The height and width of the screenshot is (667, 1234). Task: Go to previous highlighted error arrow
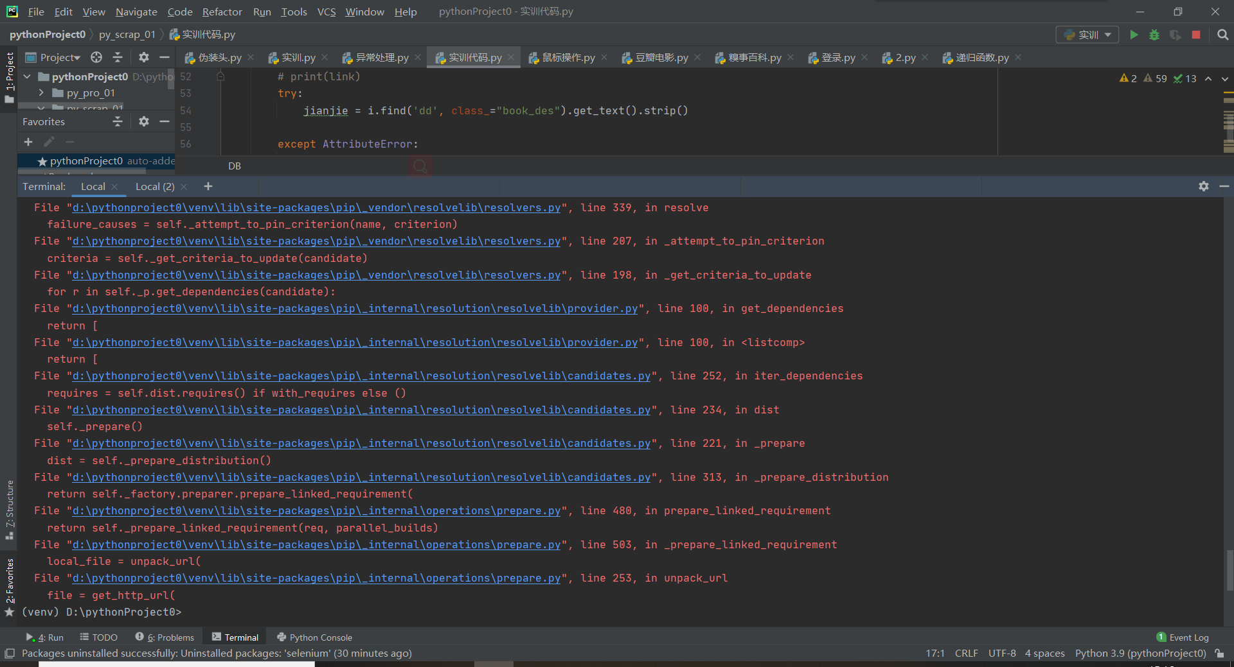(x=1208, y=78)
